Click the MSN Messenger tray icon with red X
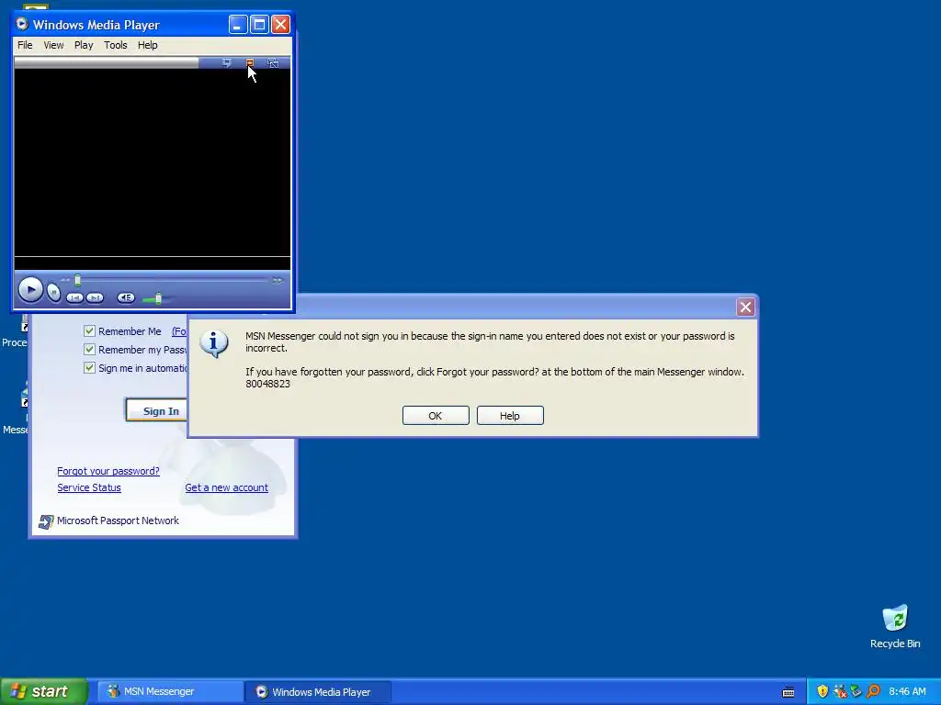941x705 pixels. click(840, 691)
